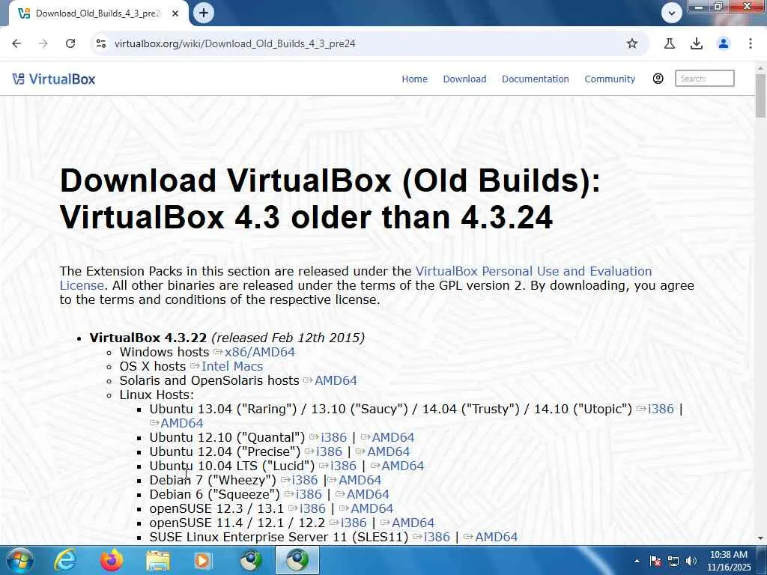Click the address bar URL
The height and width of the screenshot is (575, 767).
[234, 43]
